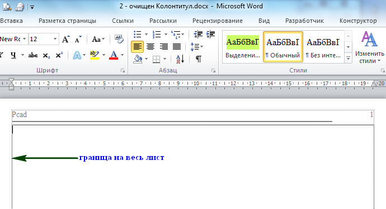Toggle Justify alignment

pyautogui.click(x=177, y=47)
